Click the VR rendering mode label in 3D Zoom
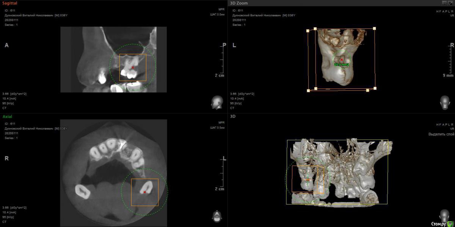 tap(452, 16)
